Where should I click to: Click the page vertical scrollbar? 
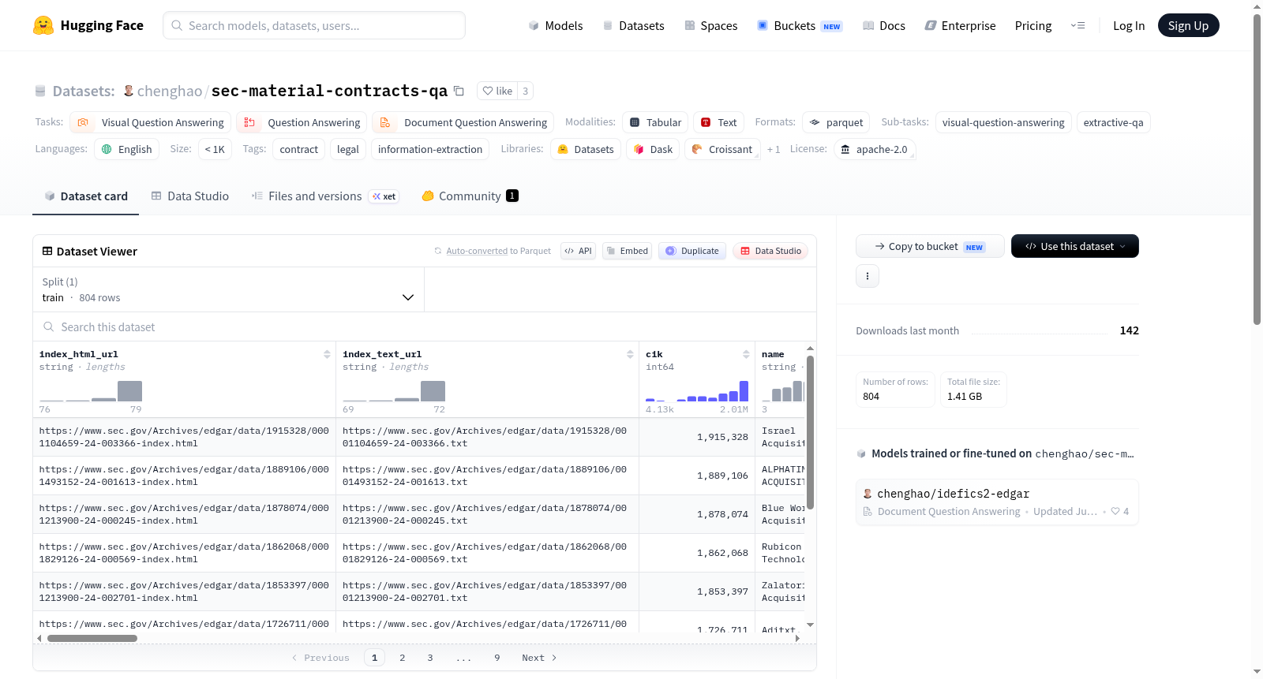1257,170
